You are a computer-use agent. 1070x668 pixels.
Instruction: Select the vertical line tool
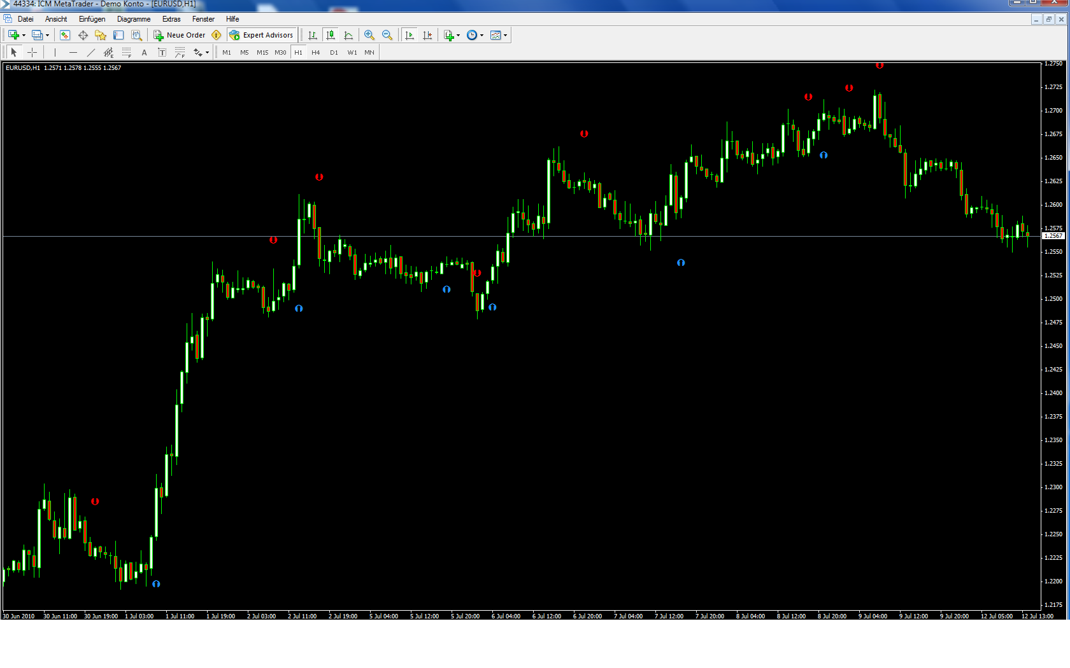click(x=55, y=52)
